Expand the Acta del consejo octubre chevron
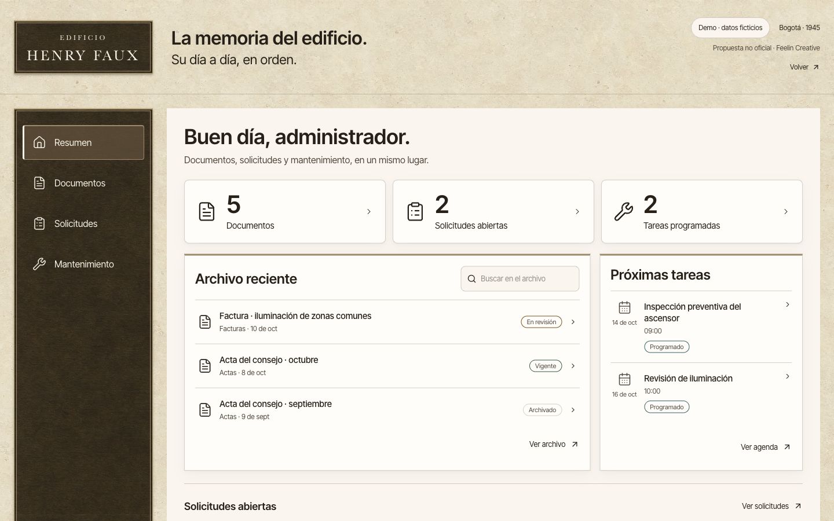The image size is (834, 521). point(573,366)
